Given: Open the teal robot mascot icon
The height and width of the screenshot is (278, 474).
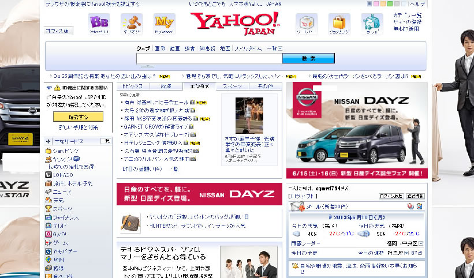Looking at the screenshot, I should click(372, 24).
